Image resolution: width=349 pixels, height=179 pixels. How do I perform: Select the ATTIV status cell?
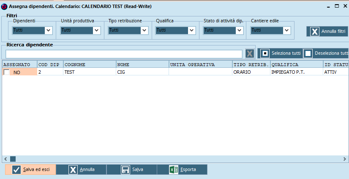click(x=336, y=72)
